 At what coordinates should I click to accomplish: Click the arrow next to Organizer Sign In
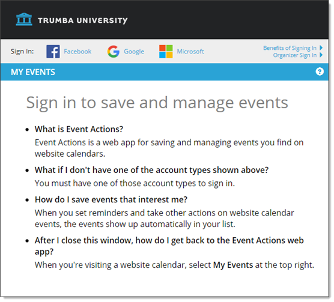[x=321, y=55]
